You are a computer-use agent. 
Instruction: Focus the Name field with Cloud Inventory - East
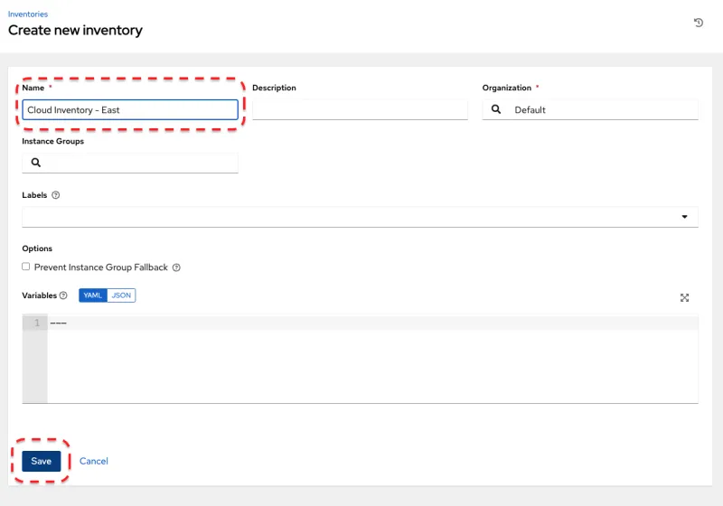tap(130, 109)
